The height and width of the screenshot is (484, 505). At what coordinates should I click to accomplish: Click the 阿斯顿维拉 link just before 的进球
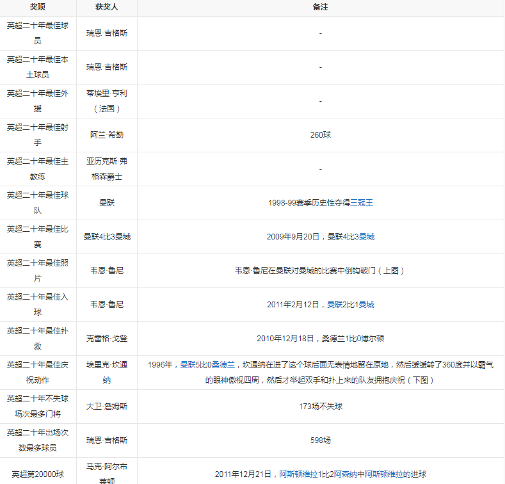[x=384, y=474]
